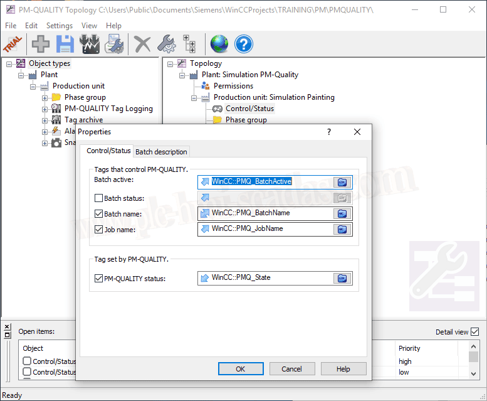The image size is (487, 401).
Task: Select the Permissions item in Topology tree
Action: pyautogui.click(x=233, y=86)
